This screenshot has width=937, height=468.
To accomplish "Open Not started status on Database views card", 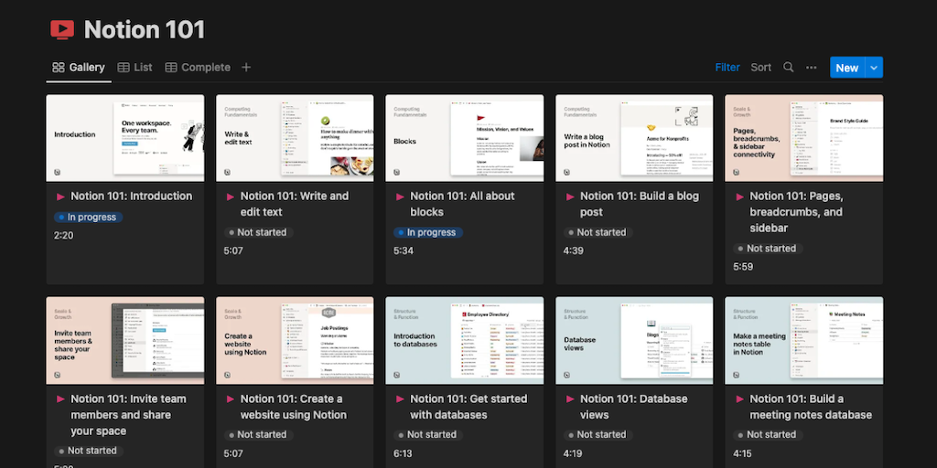I will [598, 434].
